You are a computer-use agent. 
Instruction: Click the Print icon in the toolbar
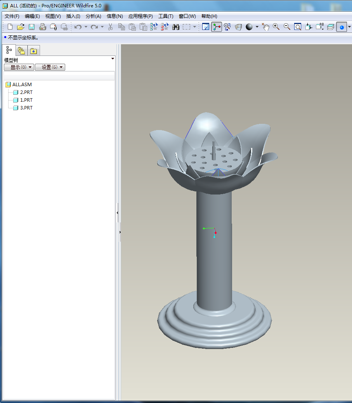43,27
